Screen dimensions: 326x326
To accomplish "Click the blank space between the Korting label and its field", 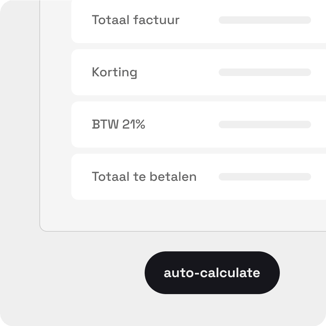I will 178,72.
